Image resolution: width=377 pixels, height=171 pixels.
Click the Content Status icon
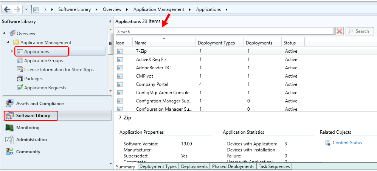[327, 143]
